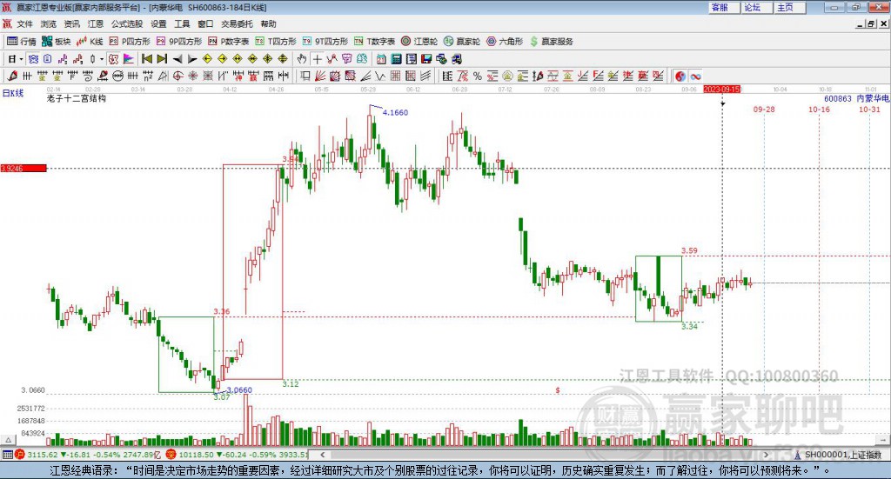Open the 江恩 menu
This screenshot has height=479, width=891.
click(x=96, y=23)
